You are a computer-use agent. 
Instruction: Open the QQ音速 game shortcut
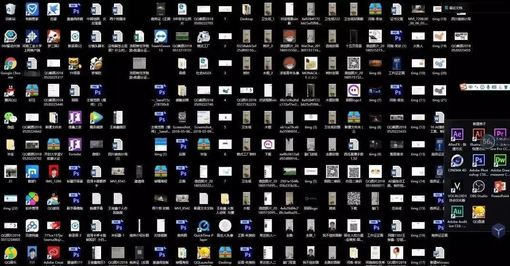click(479, 212)
